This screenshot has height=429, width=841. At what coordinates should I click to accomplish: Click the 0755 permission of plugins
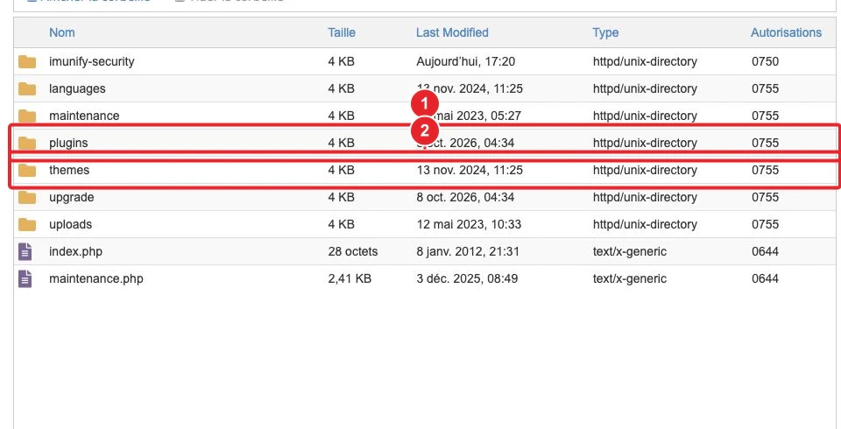[x=766, y=143]
